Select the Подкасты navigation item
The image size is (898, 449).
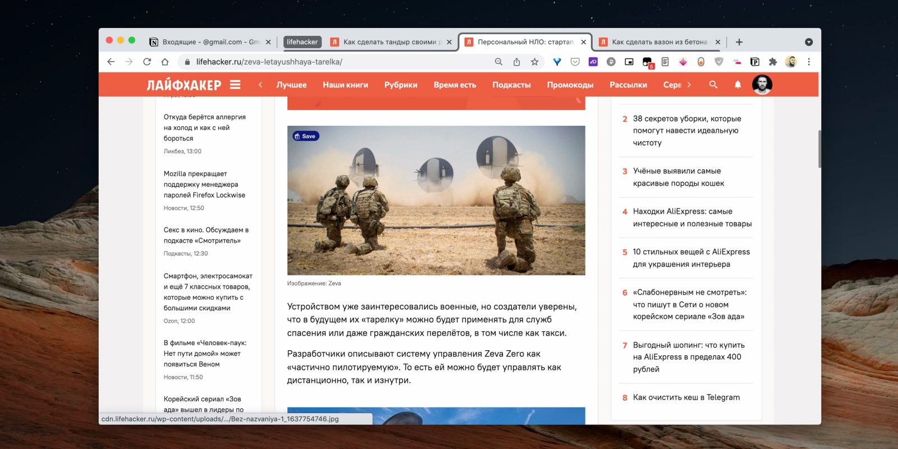click(511, 85)
